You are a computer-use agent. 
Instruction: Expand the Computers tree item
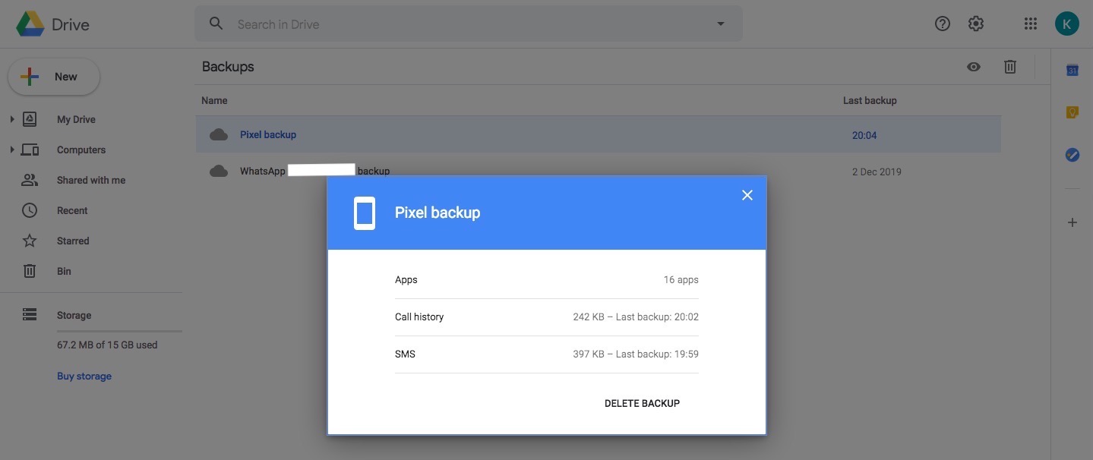tap(11, 149)
